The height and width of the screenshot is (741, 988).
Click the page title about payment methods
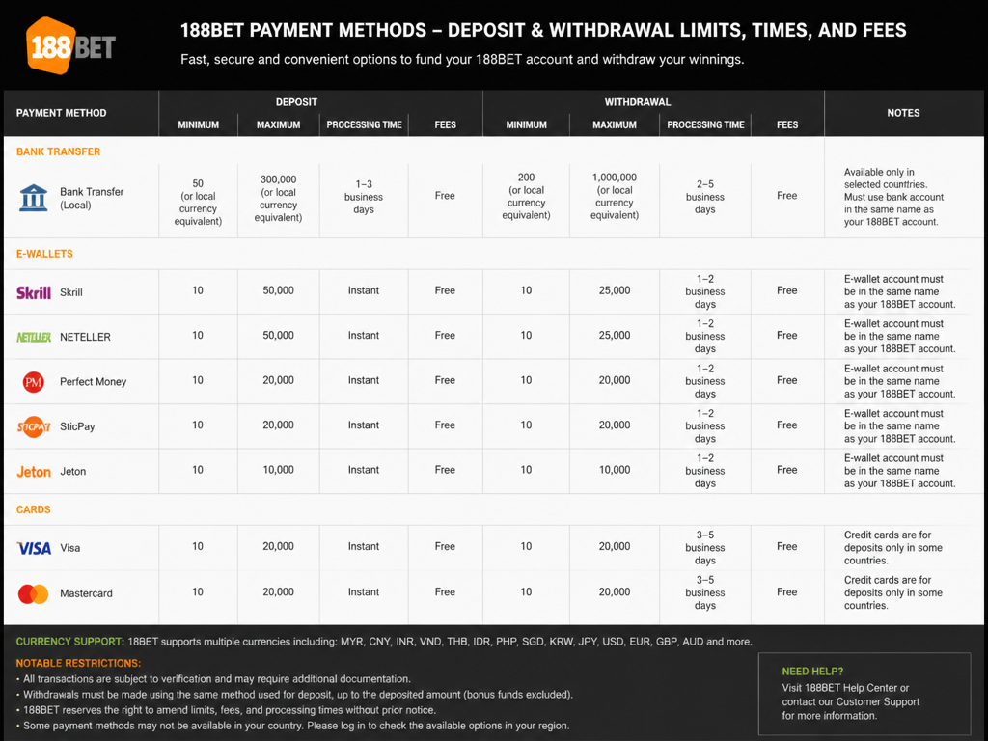click(x=543, y=30)
